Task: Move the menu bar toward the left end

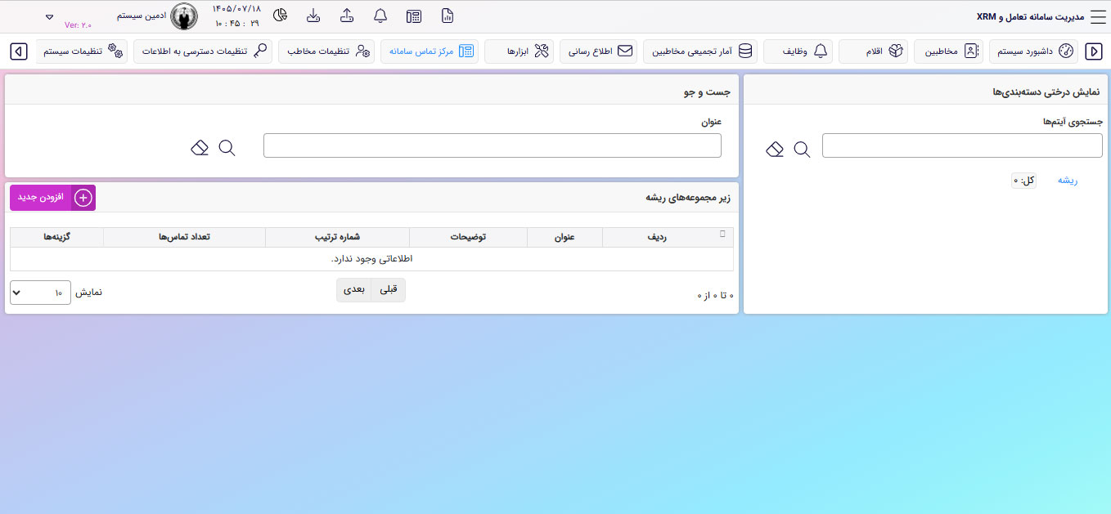Action: (19, 51)
